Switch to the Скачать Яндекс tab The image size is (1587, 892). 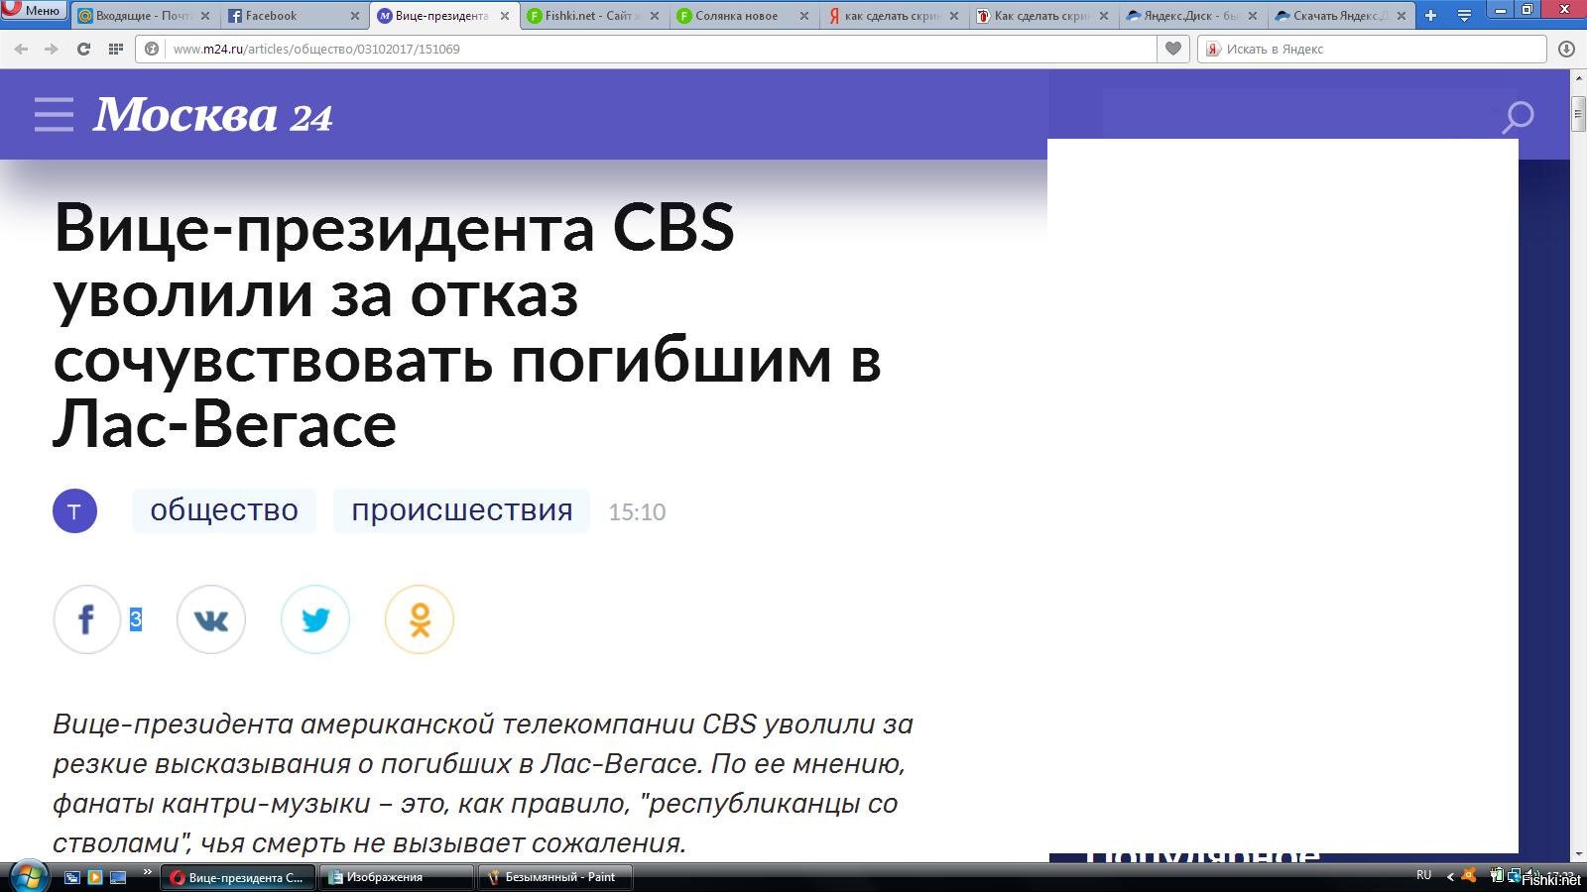[1341, 16]
